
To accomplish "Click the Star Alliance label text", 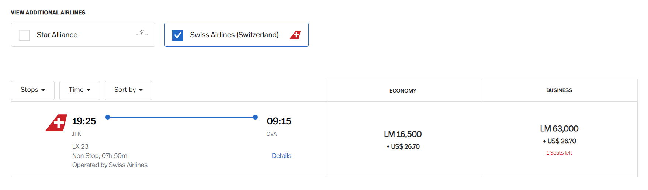I will point(57,35).
